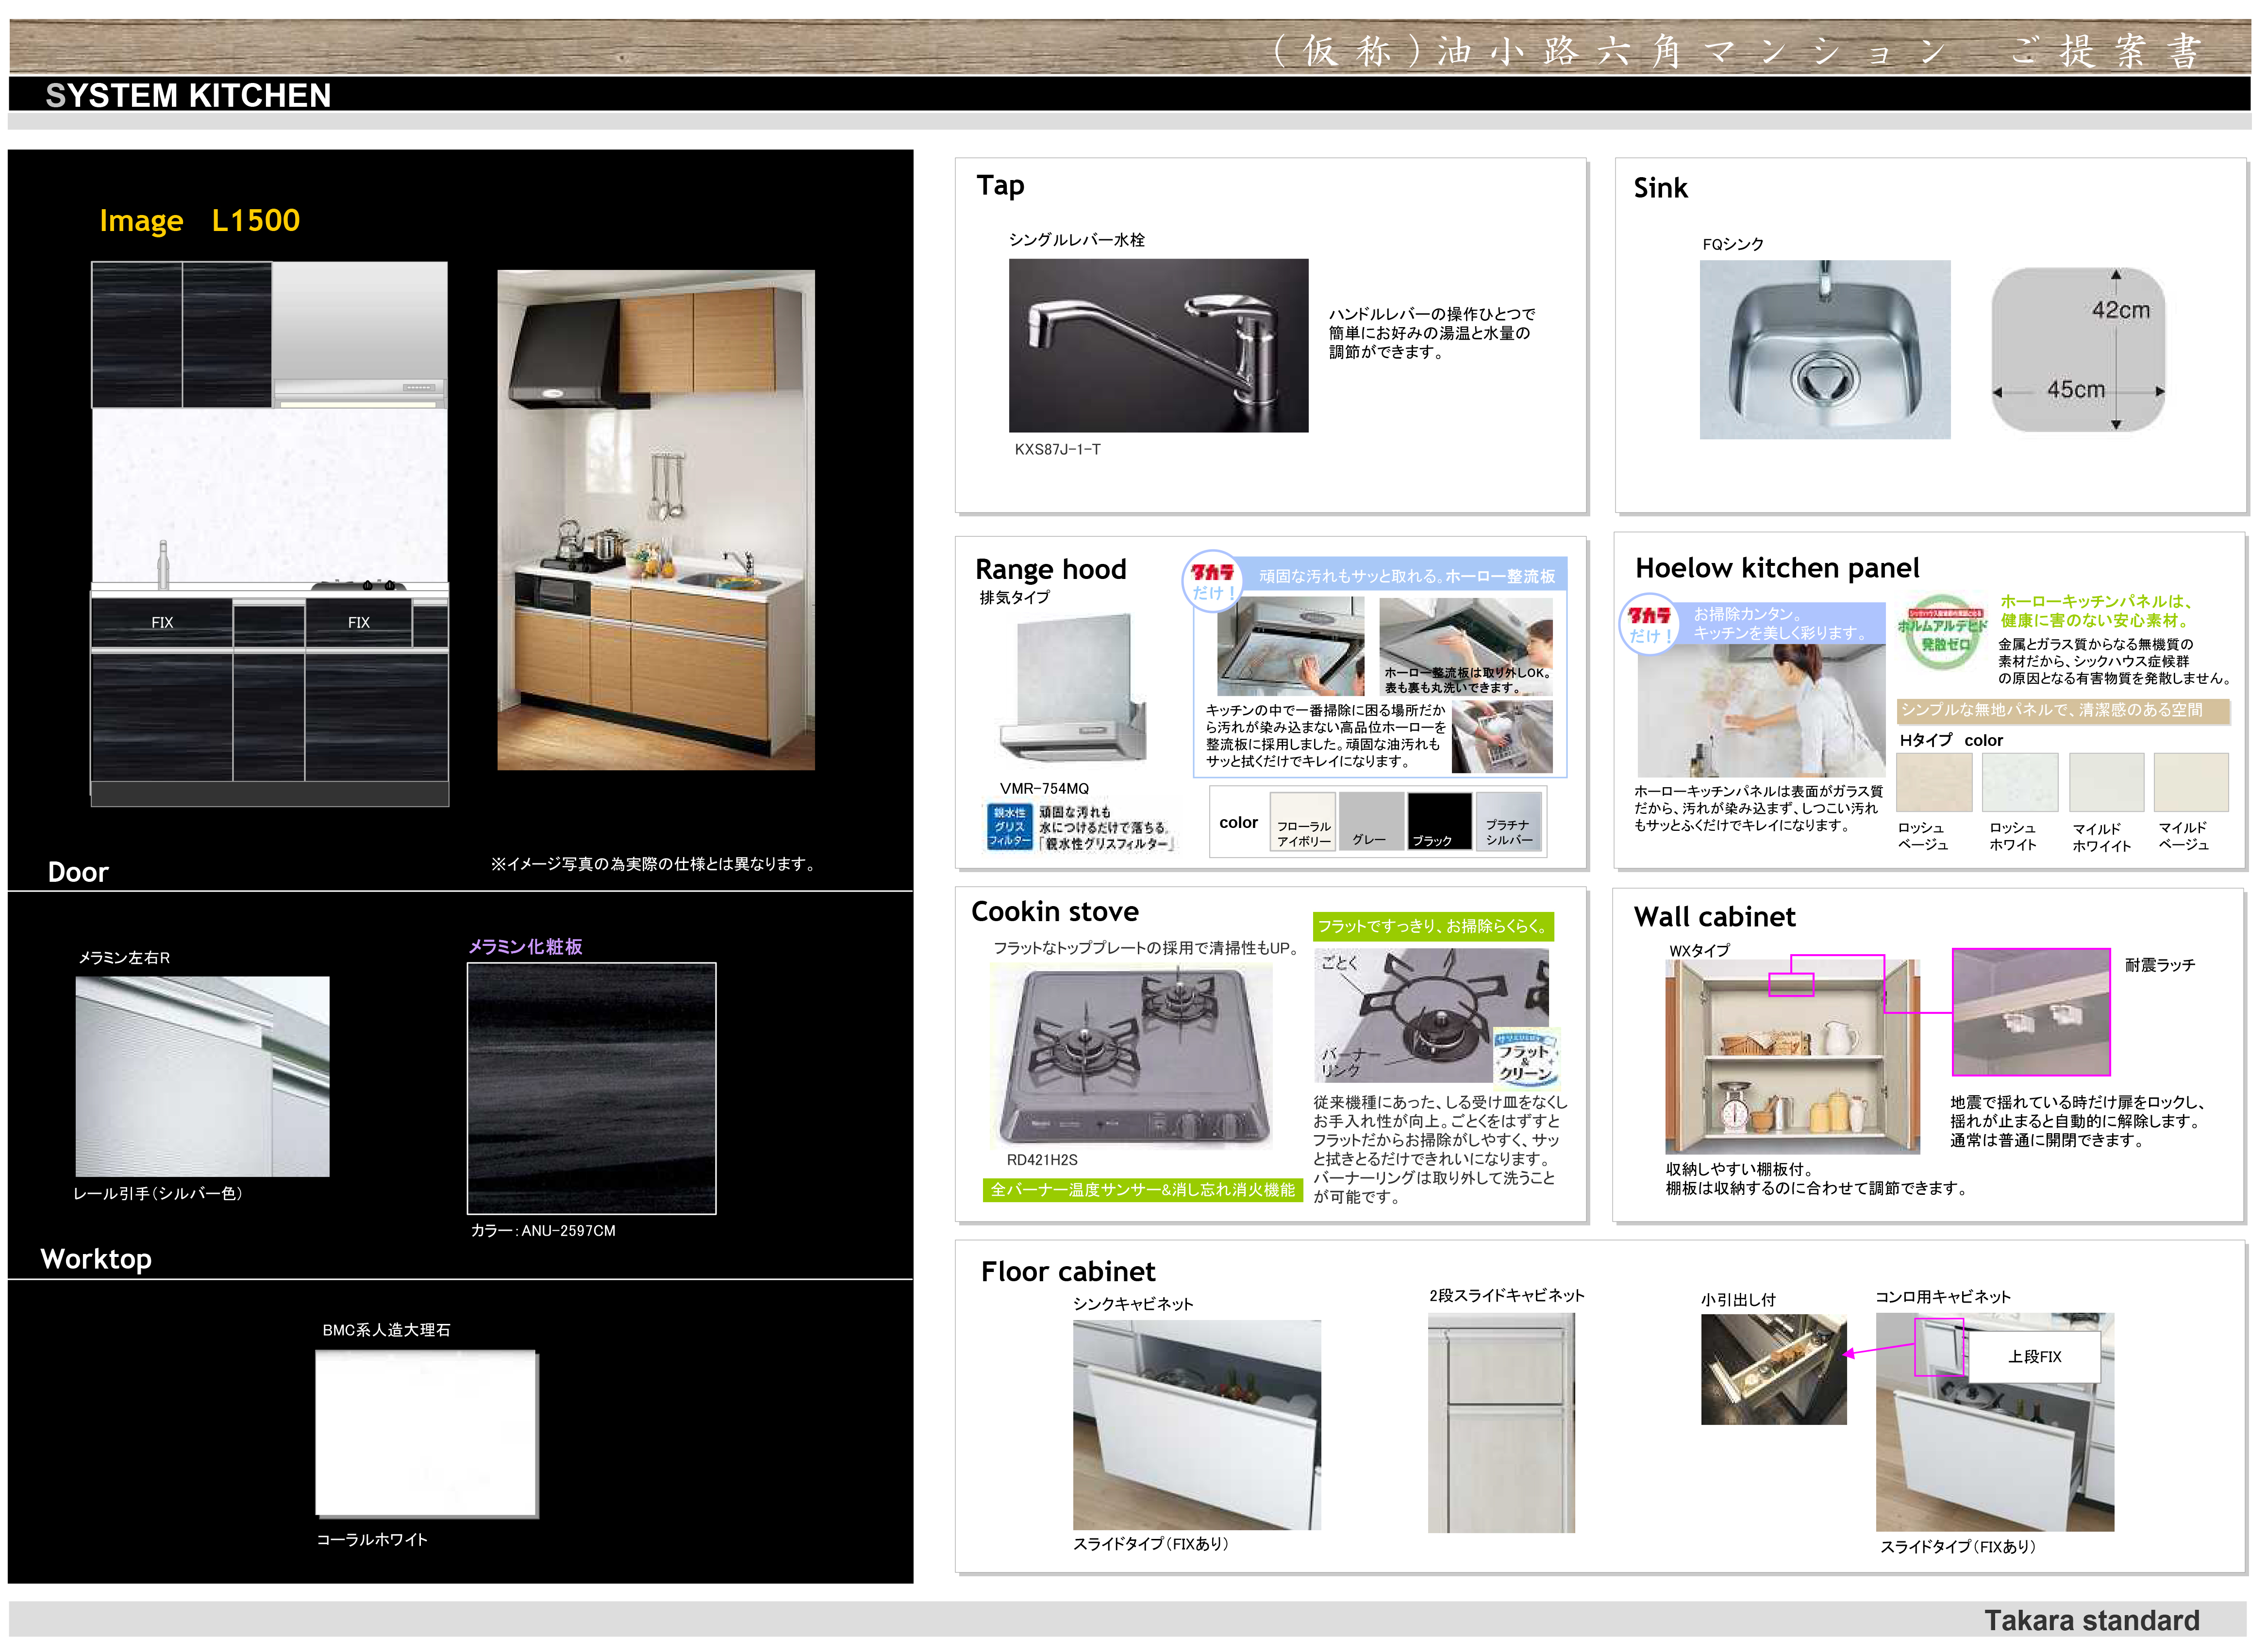Click the BMC系人造大理石 label
This screenshot has width=2266, height=1652.
coord(386,1330)
